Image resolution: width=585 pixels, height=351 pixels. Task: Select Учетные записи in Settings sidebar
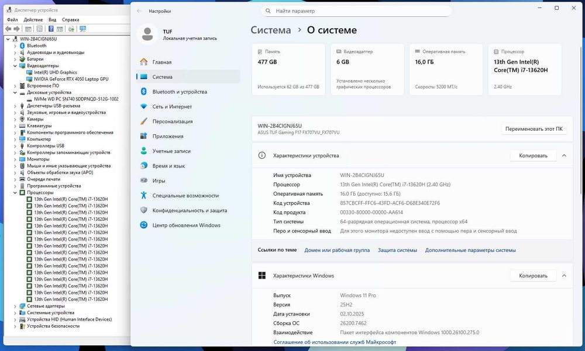click(x=188, y=151)
